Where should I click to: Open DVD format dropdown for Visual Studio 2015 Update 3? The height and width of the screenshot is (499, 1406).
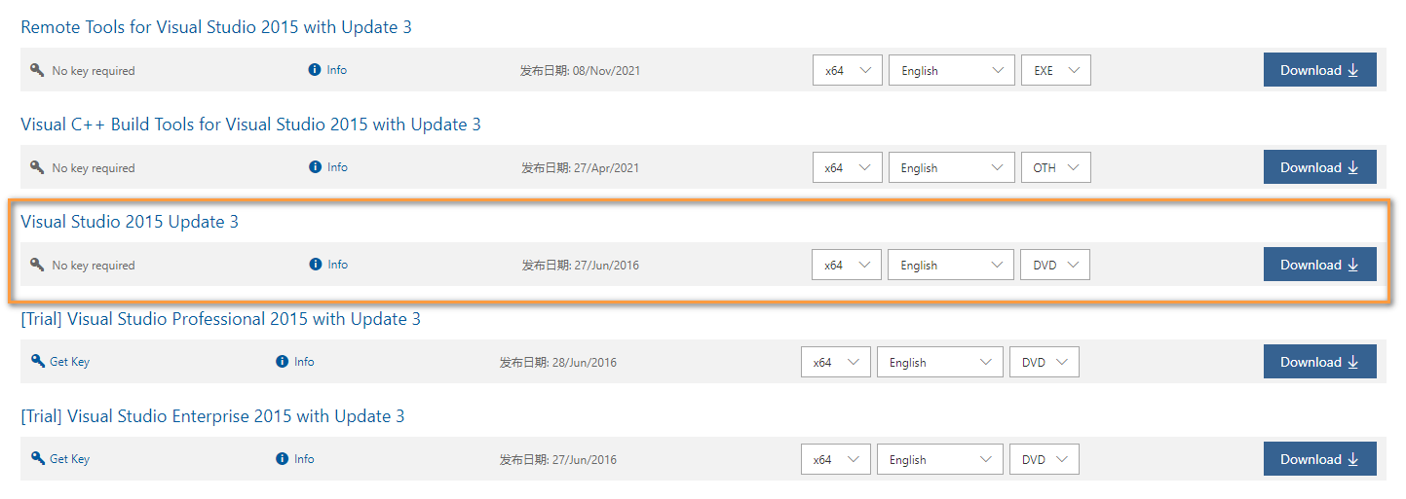click(x=1054, y=265)
